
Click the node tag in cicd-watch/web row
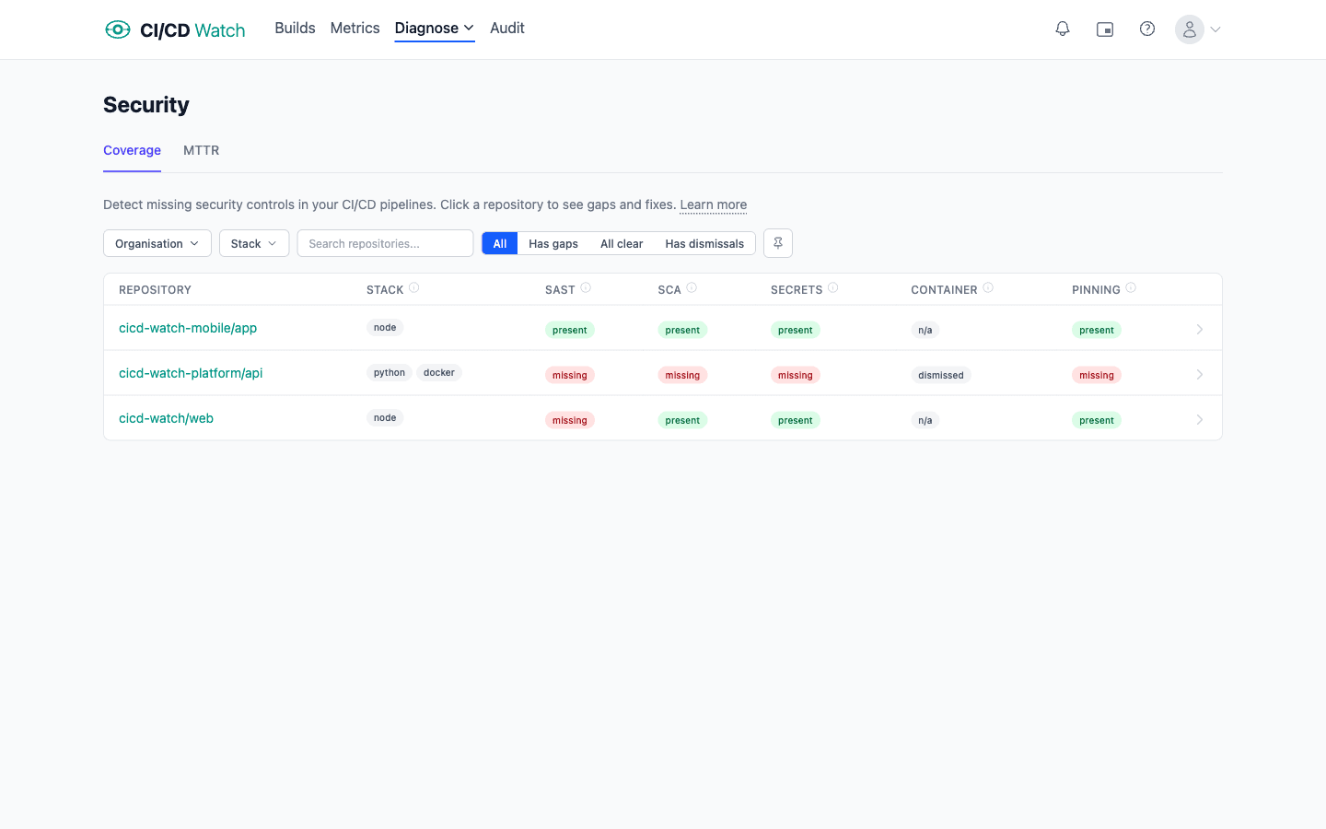[385, 418]
